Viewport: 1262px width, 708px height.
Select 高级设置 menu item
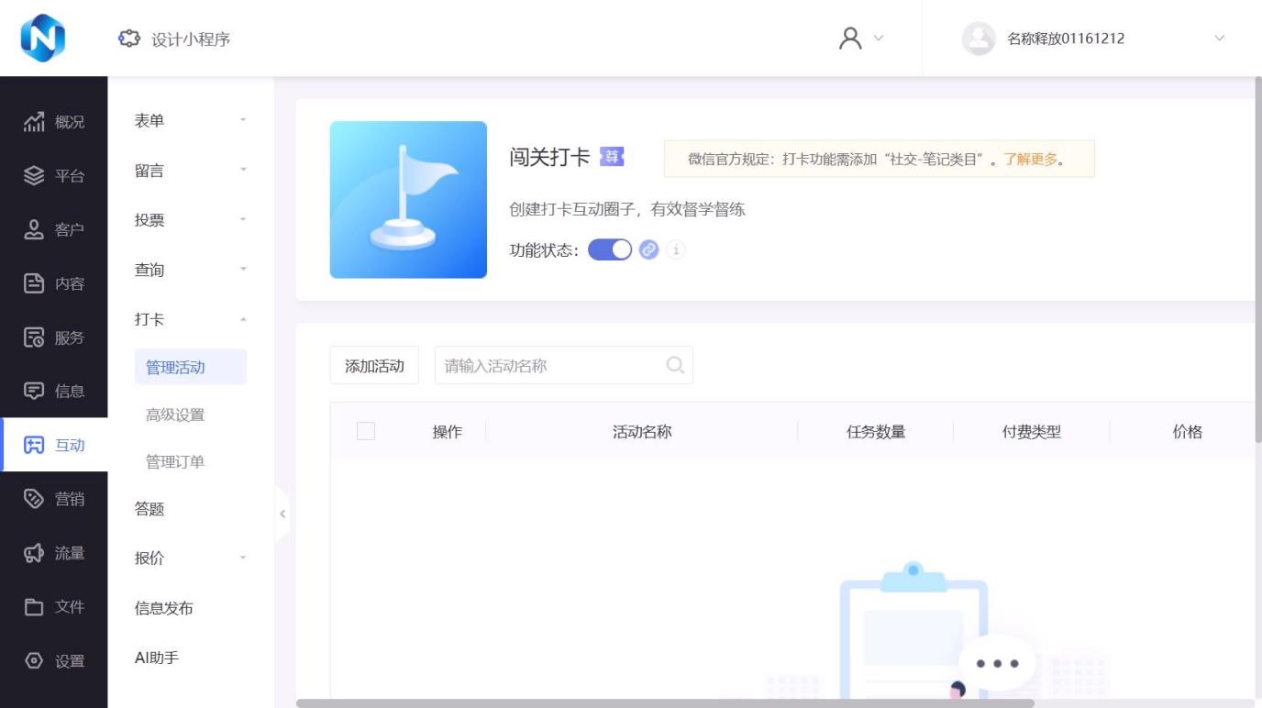click(175, 415)
